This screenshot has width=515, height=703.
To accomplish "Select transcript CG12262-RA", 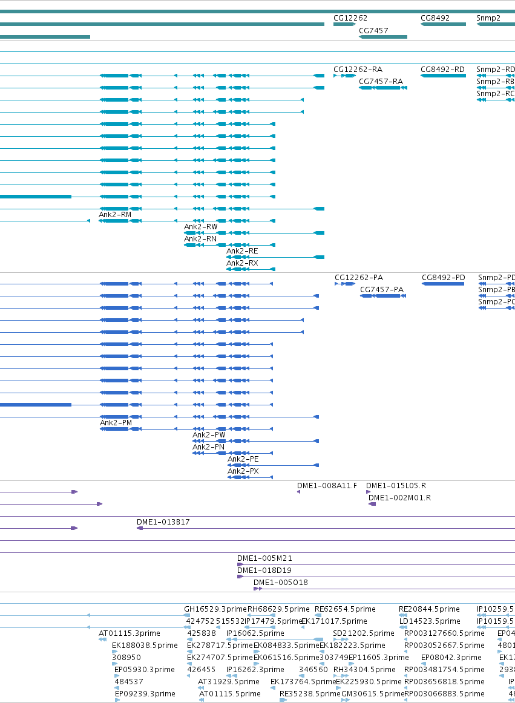I will [x=358, y=70].
